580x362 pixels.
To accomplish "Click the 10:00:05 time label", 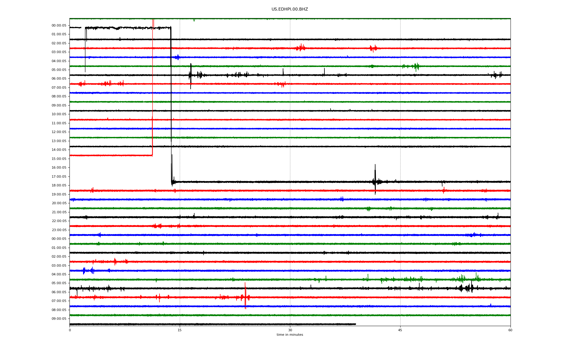I will pyautogui.click(x=59, y=114).
